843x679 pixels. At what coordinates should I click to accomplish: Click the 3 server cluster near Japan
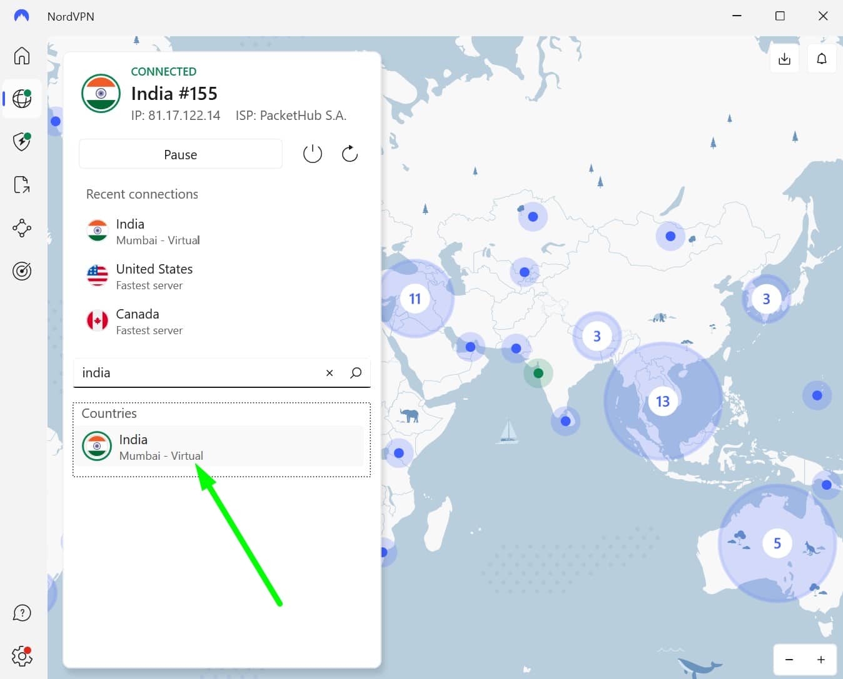(x=766, y=299)
